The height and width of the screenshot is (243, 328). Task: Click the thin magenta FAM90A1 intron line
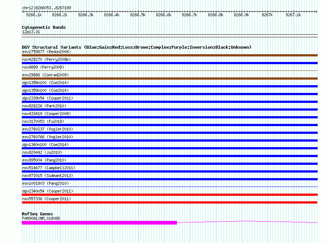247,222
